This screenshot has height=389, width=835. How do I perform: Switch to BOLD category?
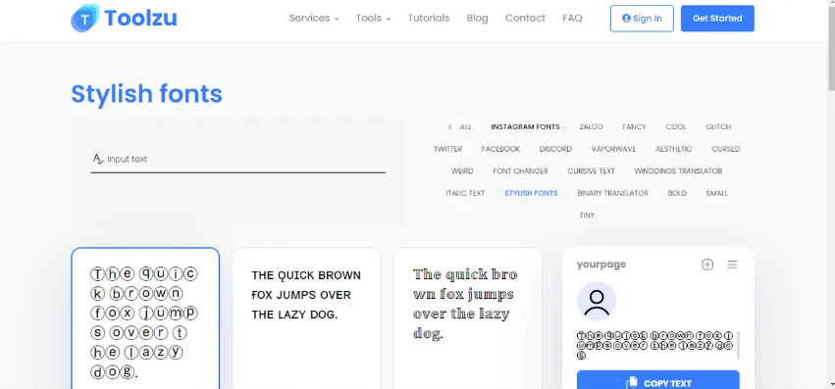[x=677, y=193]
